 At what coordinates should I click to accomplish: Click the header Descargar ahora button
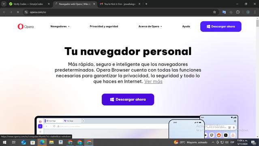220,27
